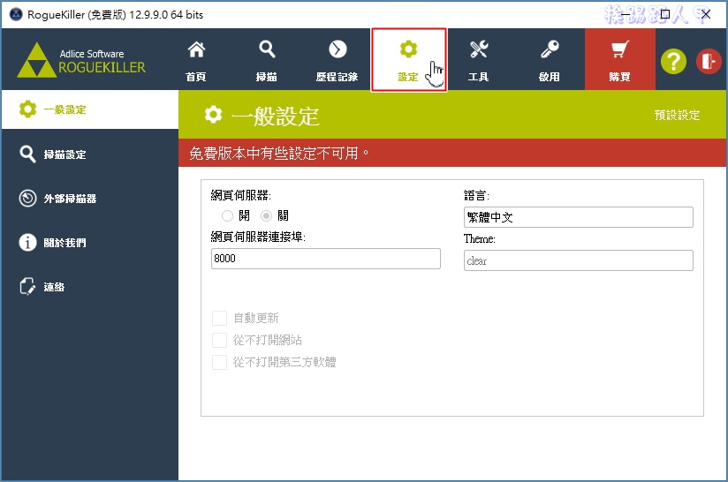Open 外部掃描器 sidebar item
This screenshot has height=482, width=728.
(x=90, y=198)
